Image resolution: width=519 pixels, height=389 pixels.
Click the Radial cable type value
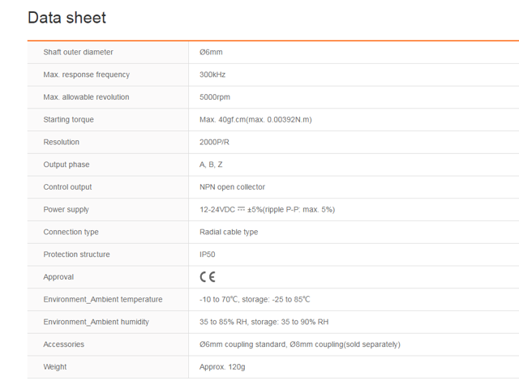[x=229, y=233]
